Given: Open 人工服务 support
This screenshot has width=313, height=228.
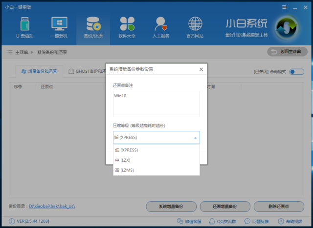Looking at the screenshot, I should tap(161, 27).
